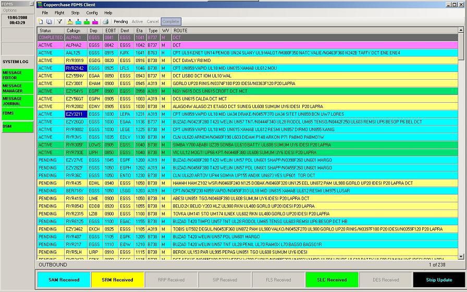Click the cyan strip toolbar icon
The width and height of the screenshot is (467, 292).
coord(78,22)
